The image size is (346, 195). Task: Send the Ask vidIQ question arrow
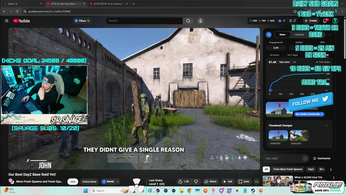click(306, 158)
